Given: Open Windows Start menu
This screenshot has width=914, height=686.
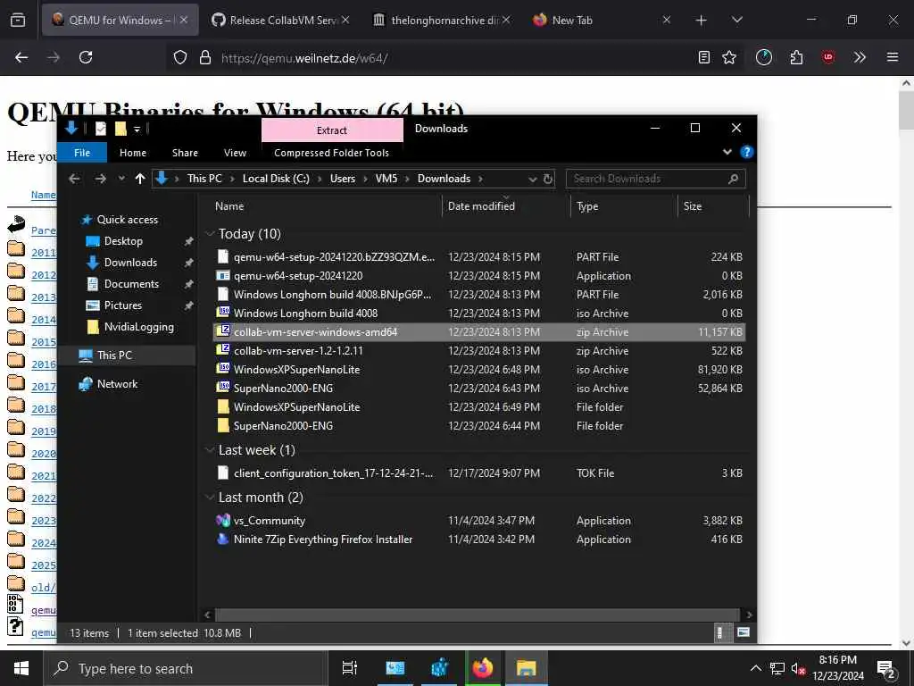Looking at the screenshot, I should point(21,668).
